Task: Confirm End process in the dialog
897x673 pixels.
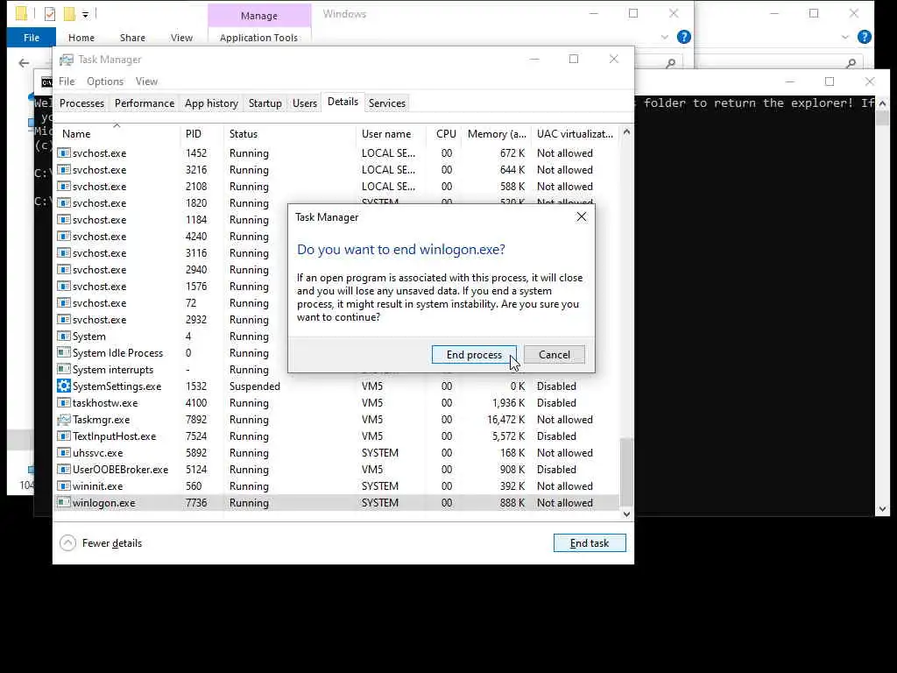Action: tap(474, 354)
